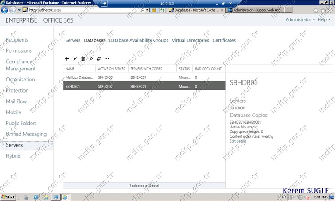
Task: Switch to the Administrator - Outlook Web App browser tab
Action: click(x=254, y=10)
